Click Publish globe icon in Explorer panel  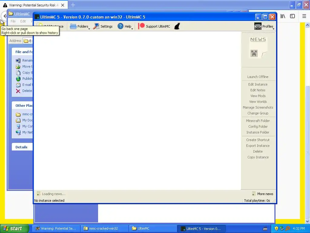[18, 79]
